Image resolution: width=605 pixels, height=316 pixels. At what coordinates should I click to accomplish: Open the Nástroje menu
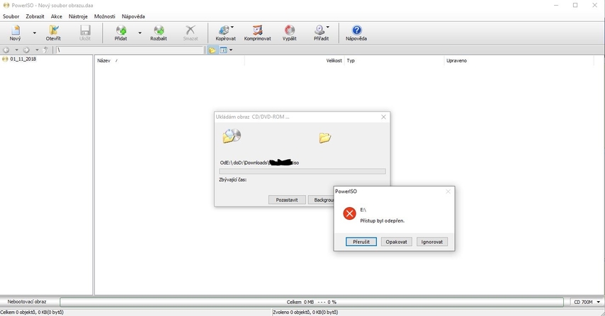pos(78,16)
